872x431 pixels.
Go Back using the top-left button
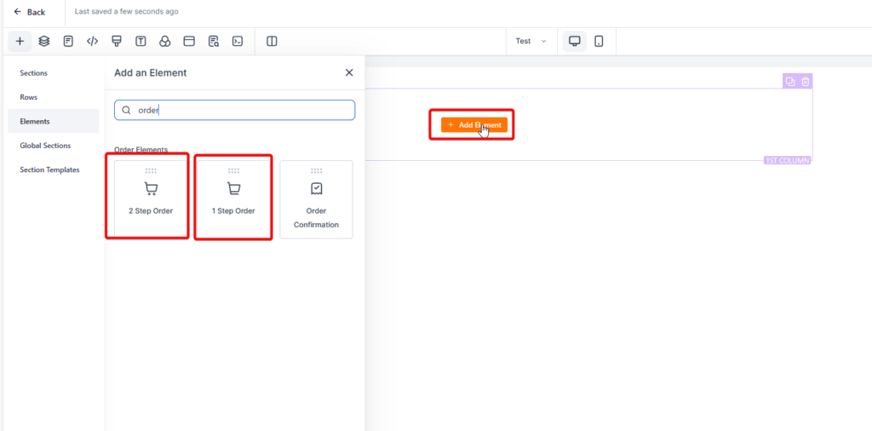tap(30, 12)
